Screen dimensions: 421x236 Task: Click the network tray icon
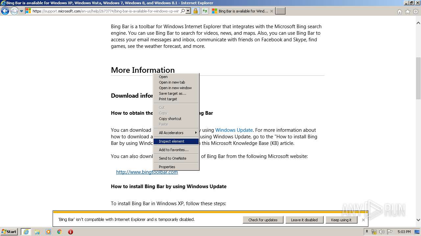374,232
